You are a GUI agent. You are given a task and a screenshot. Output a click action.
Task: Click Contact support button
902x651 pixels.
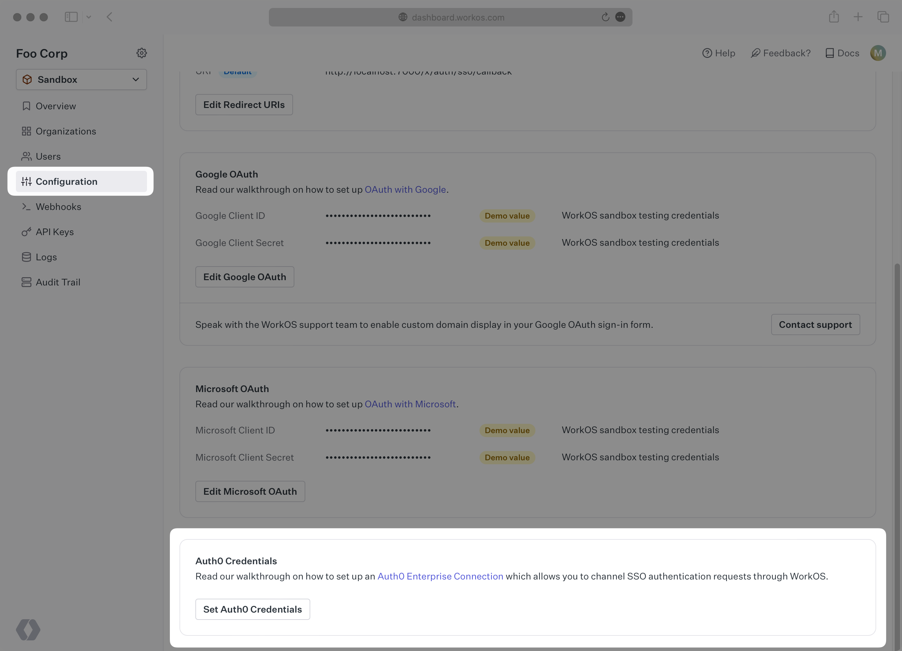click(815, 324)
